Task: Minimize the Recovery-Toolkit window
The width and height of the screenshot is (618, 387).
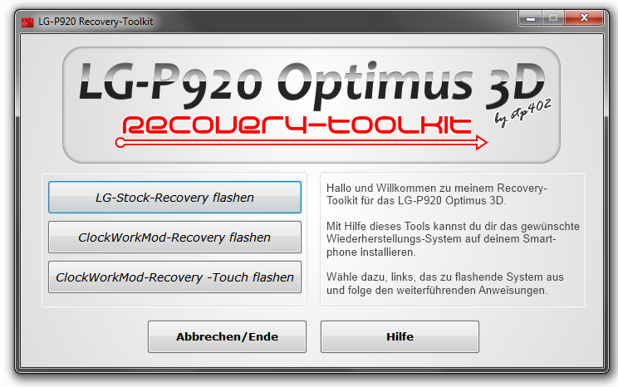Action: pyautogui.click(x=531, y=18)
